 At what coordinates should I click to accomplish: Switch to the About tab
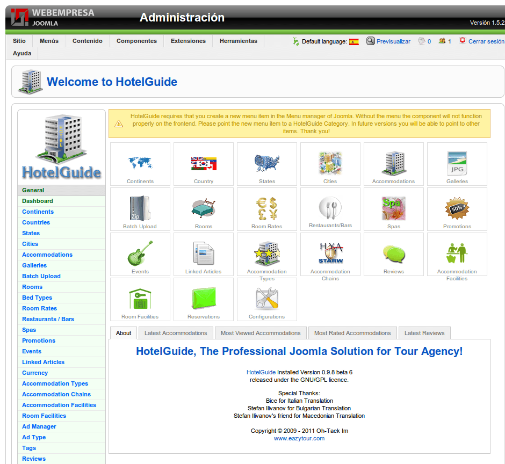coord(124,333)
